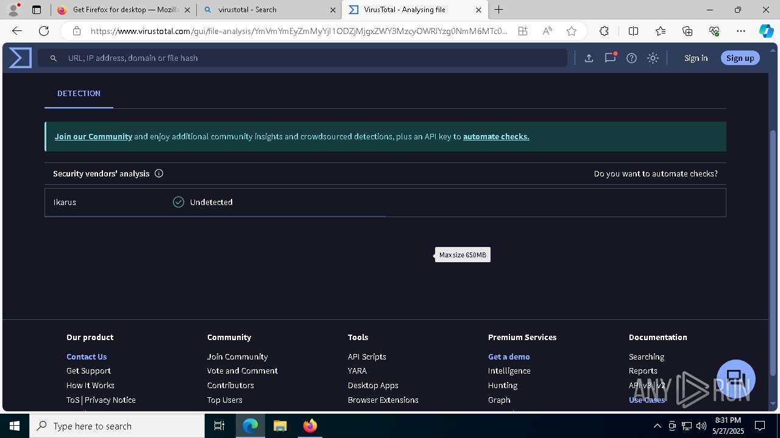Open Edge Settings and more menu
The width and height of the screenshot is (780, 438).
741,31
